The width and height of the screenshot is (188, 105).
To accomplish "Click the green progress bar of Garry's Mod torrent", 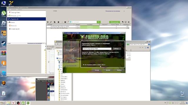I will point(90,28).
